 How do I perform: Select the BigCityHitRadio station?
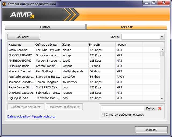[84, 98]
